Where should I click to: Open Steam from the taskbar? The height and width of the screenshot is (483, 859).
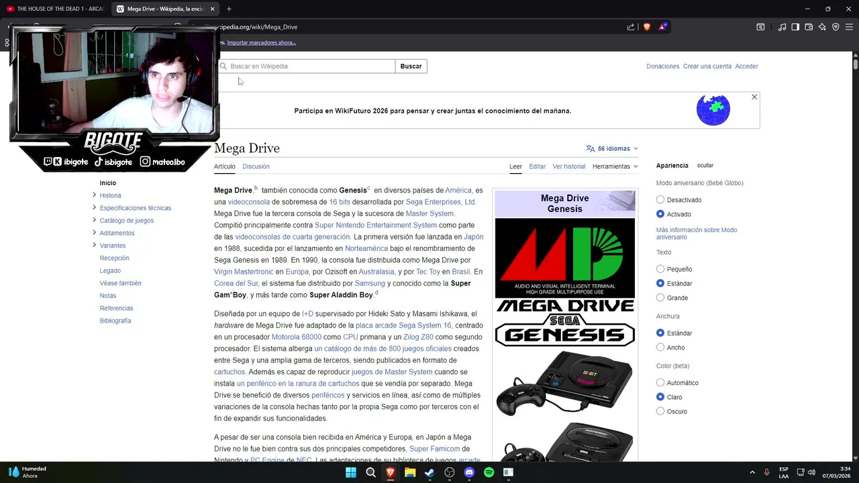point(429,472)
